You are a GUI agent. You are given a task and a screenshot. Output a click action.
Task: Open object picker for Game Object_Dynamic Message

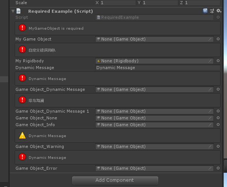[218, 89]
